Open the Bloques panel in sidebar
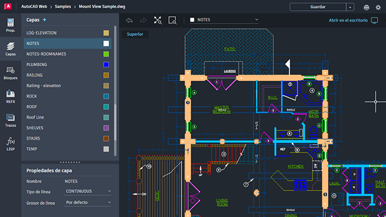The width and height of the screenshot is (386, 217). coord(10,73)
